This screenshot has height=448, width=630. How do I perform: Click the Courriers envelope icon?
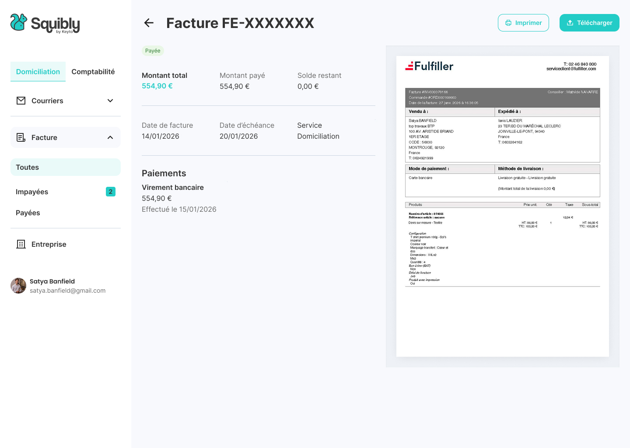pyautogui.click(x=21, y=101)
